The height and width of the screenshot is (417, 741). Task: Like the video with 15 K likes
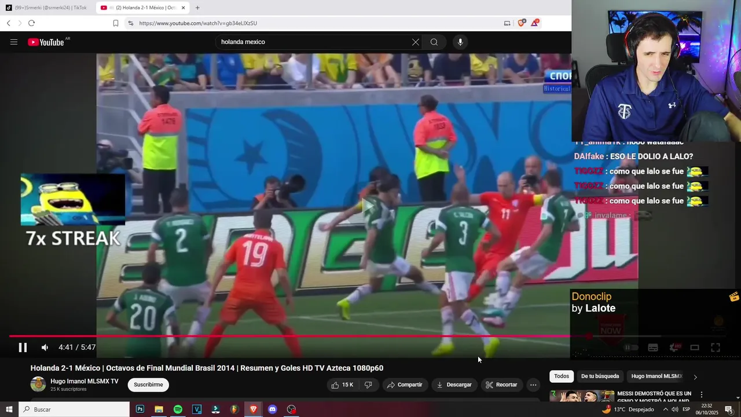tap(342, 385)
